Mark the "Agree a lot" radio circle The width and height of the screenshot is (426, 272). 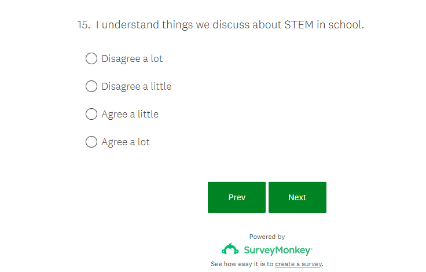tap(91, 142)
